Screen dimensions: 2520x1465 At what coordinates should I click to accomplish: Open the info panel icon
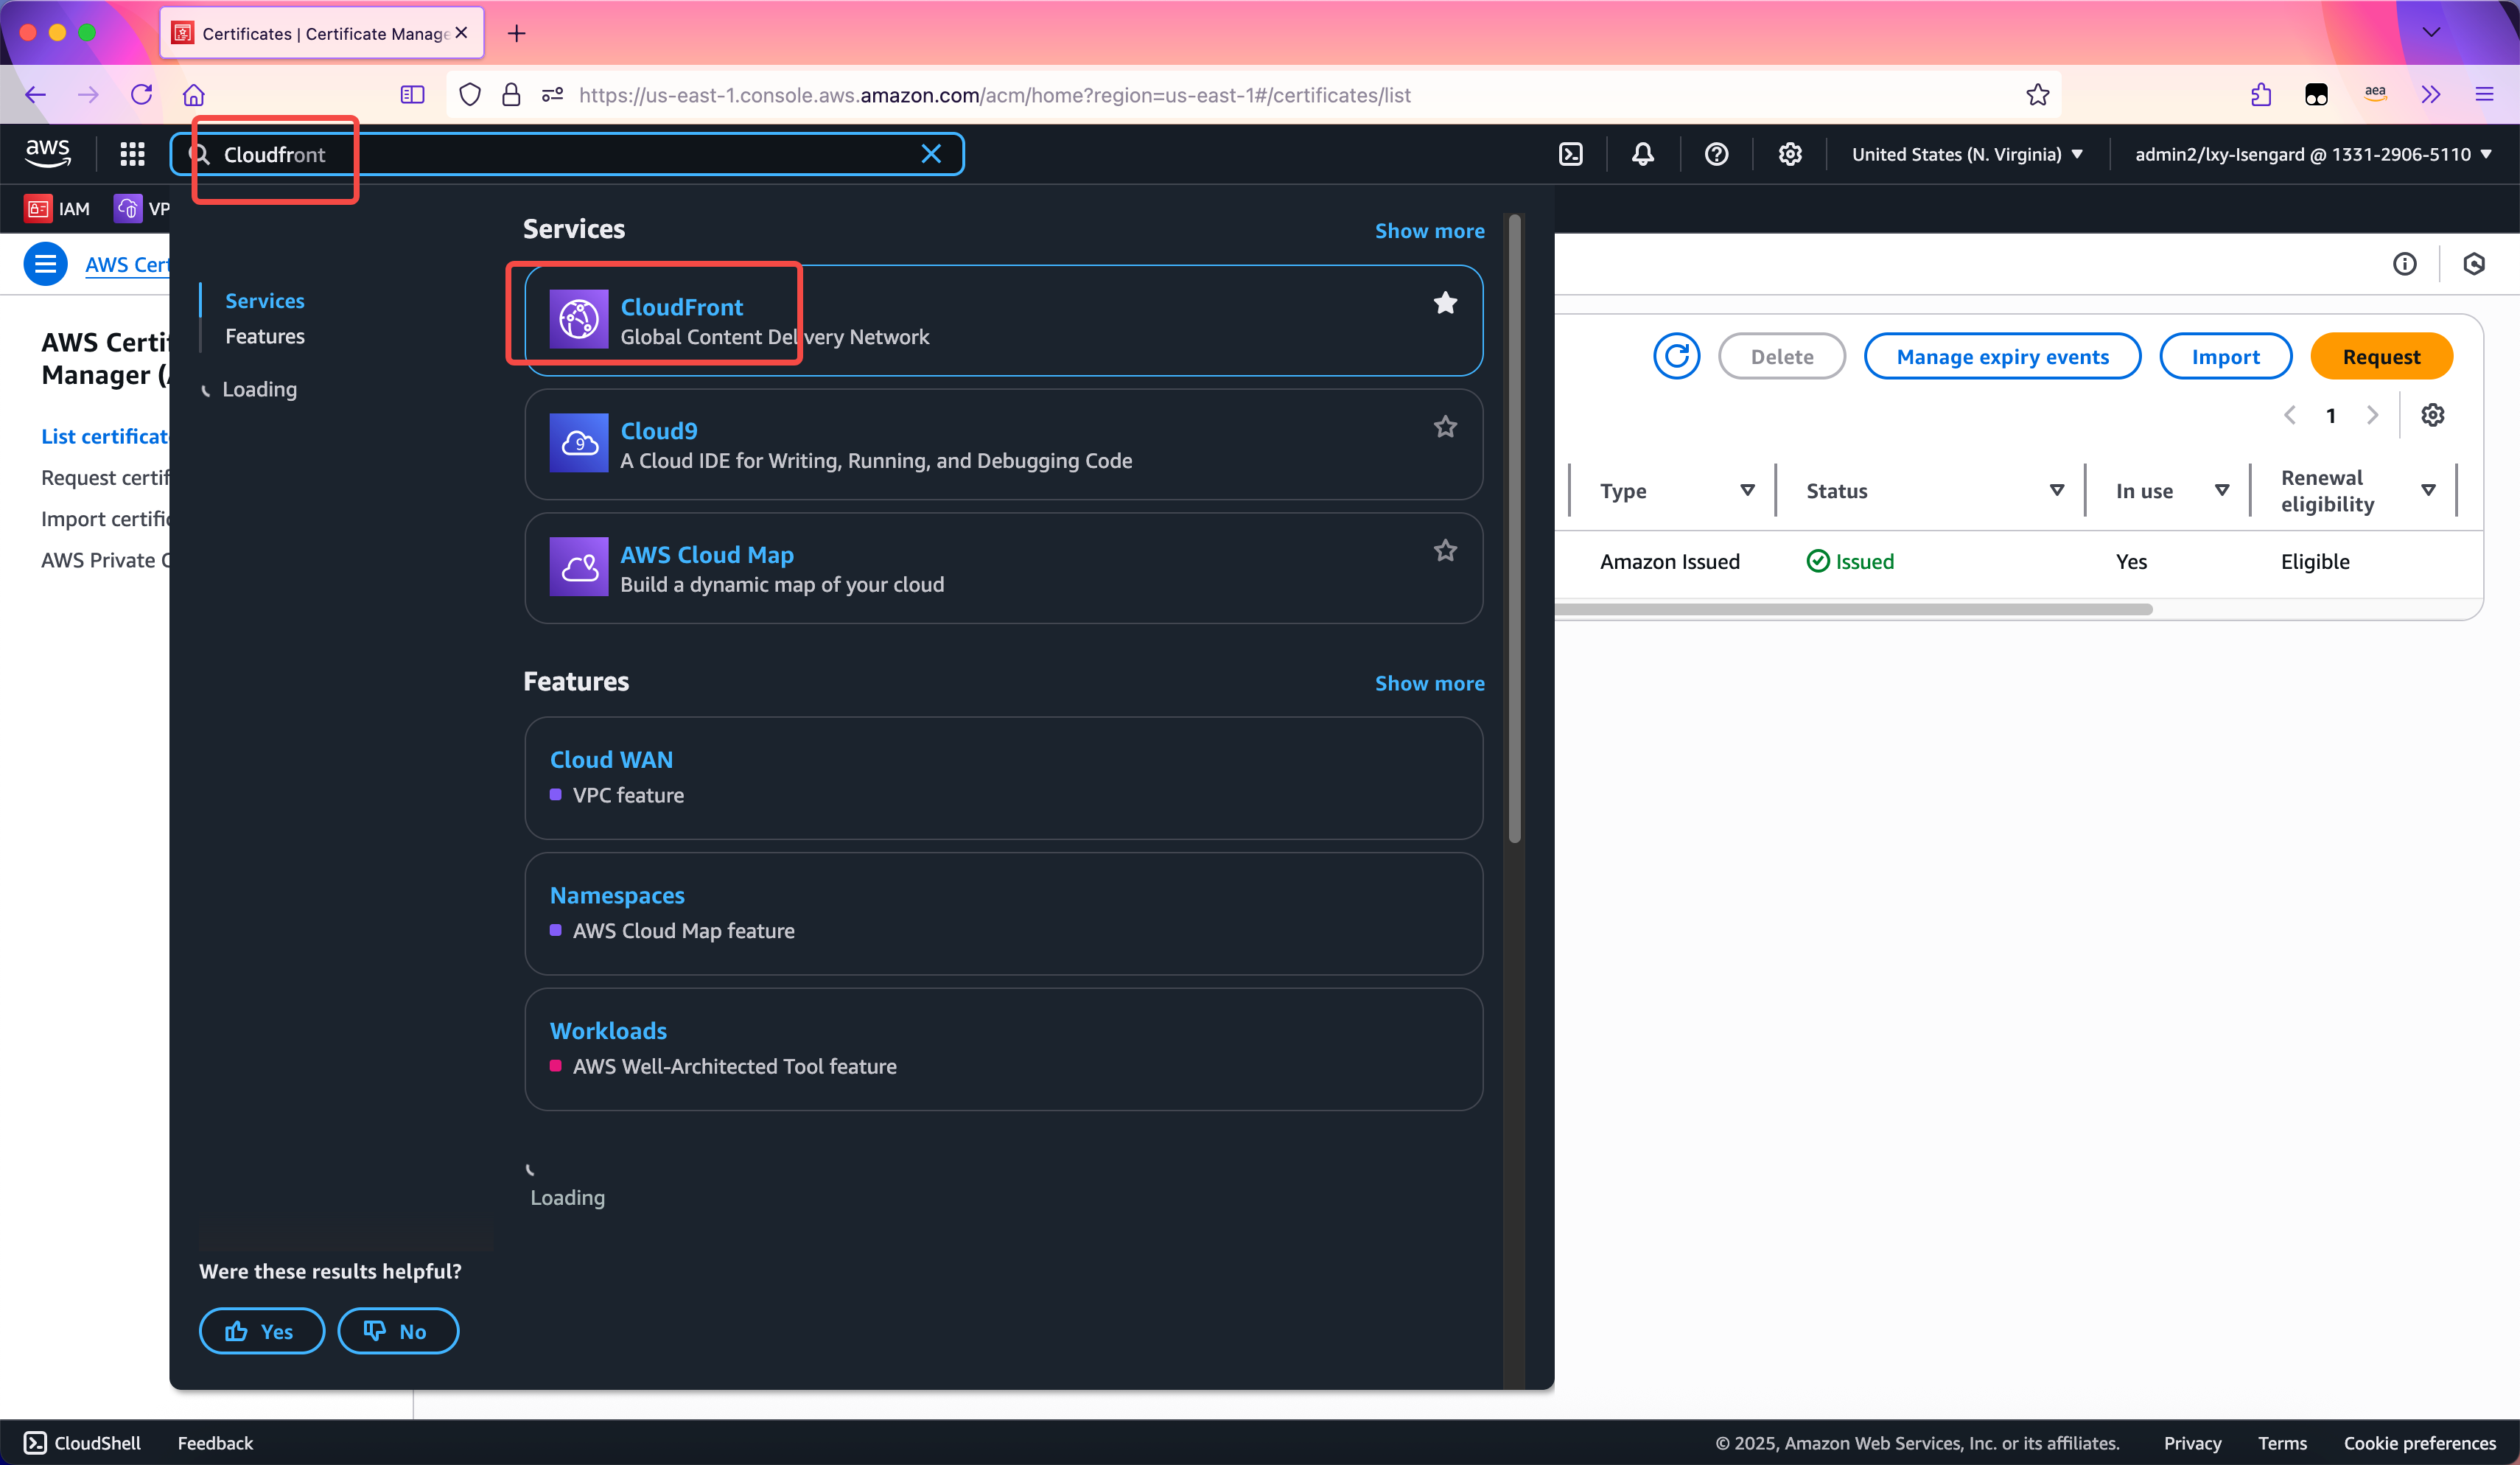(2405, 264)
